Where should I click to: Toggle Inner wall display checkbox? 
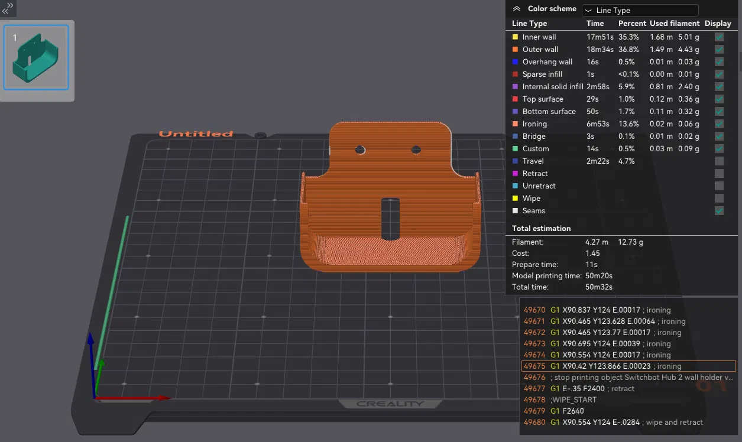coord(719,37)
